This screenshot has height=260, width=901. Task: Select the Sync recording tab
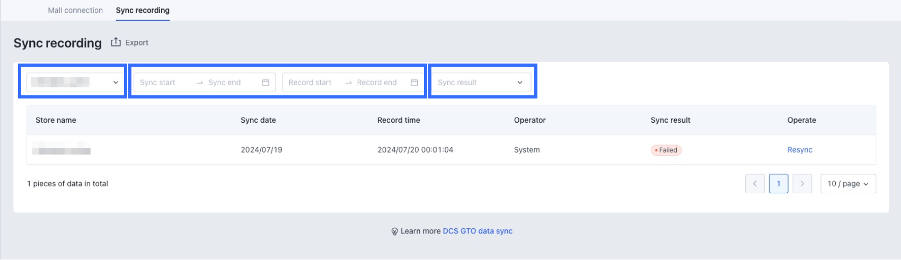coord(143,10)
